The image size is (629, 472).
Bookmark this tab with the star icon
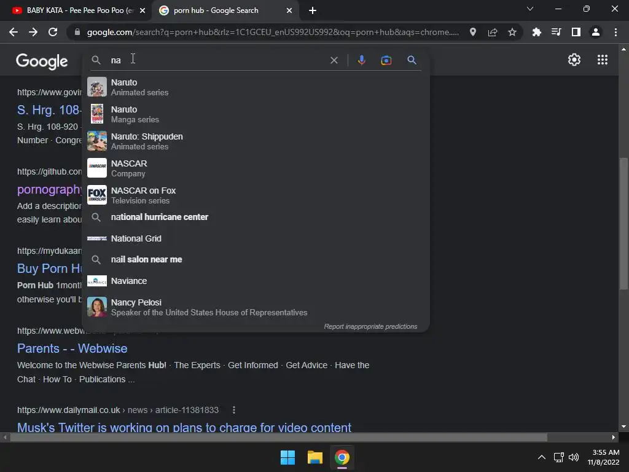coord(512,32)
